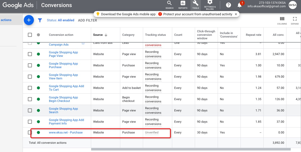Screen dimensions: 301x152
Task: Open Google Shopping App Add To Cart link
Action: point(67,88)
